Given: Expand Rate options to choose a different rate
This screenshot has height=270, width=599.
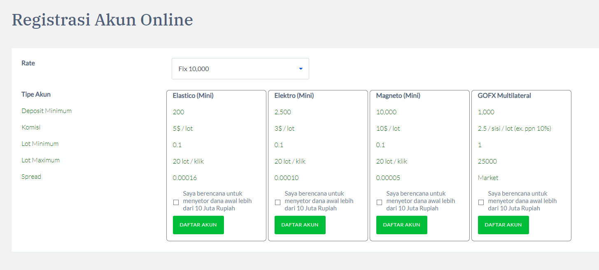Looking at the screenshot, I should [240, 69].
